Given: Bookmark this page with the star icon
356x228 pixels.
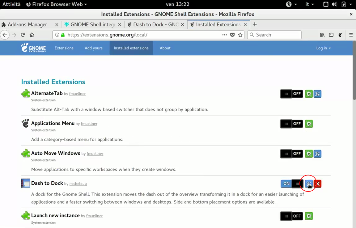Looking at the screenshot, I should pyautogui.click(x=240, y=35).
